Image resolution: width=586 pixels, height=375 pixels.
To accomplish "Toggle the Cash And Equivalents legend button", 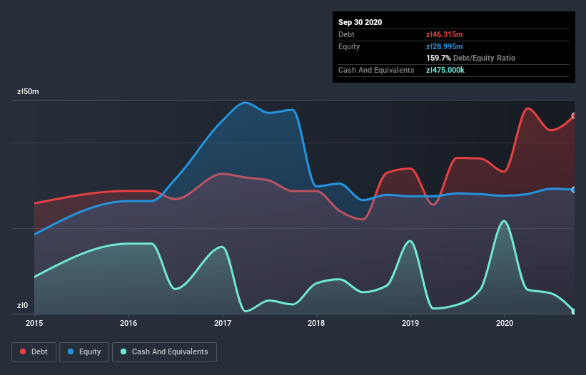I will [x=164, y=352].
